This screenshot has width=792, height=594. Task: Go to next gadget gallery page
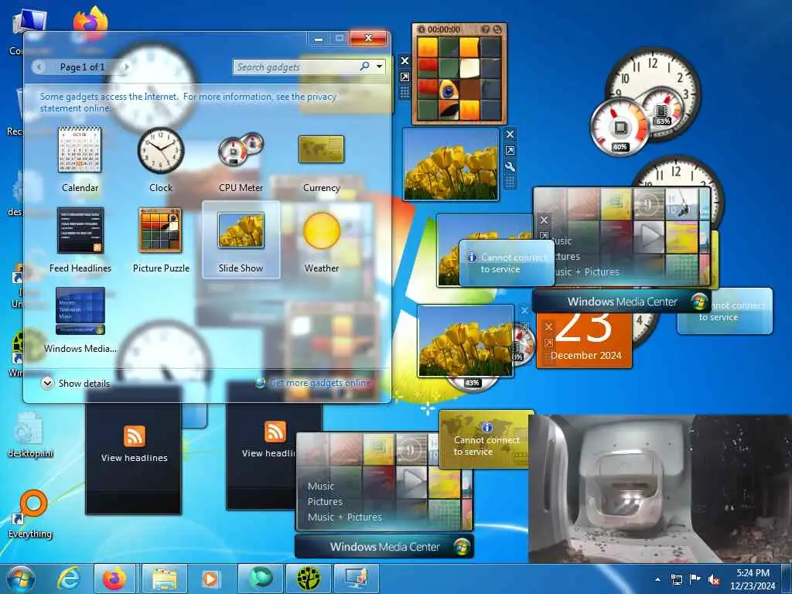click(126, 67)
